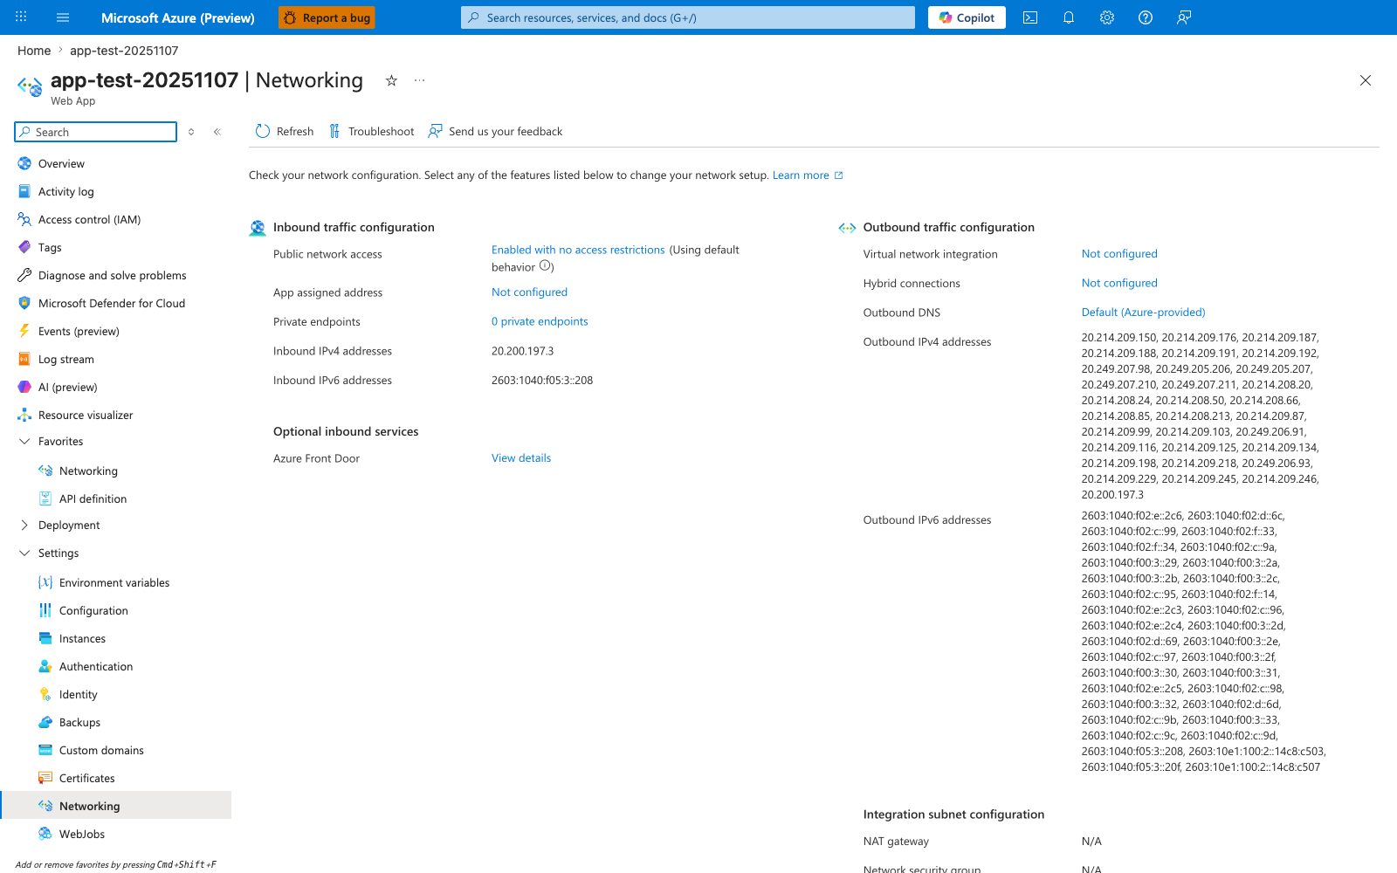Viewport: 1397px width, 873px height.
Task: Open Hybrid connections Not configured link
Action: pos(1119,283)
